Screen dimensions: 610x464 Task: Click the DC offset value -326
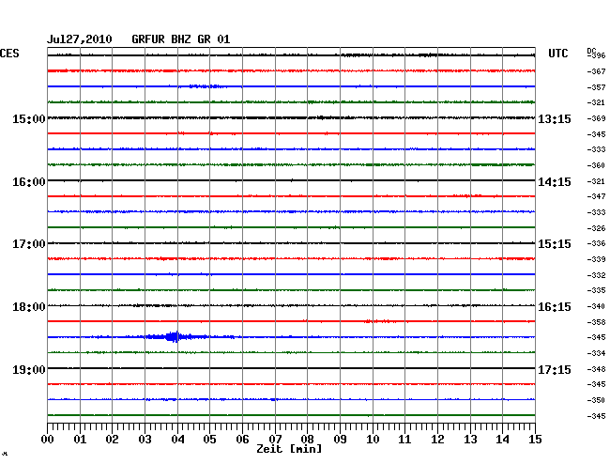(596, 228)
